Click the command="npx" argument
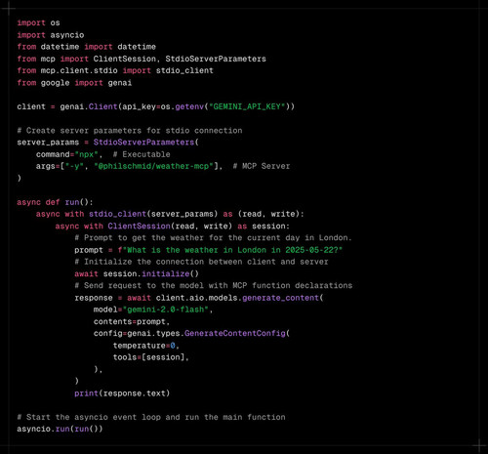The height and width of the screenshot is (454, 488). click(69, 154)
